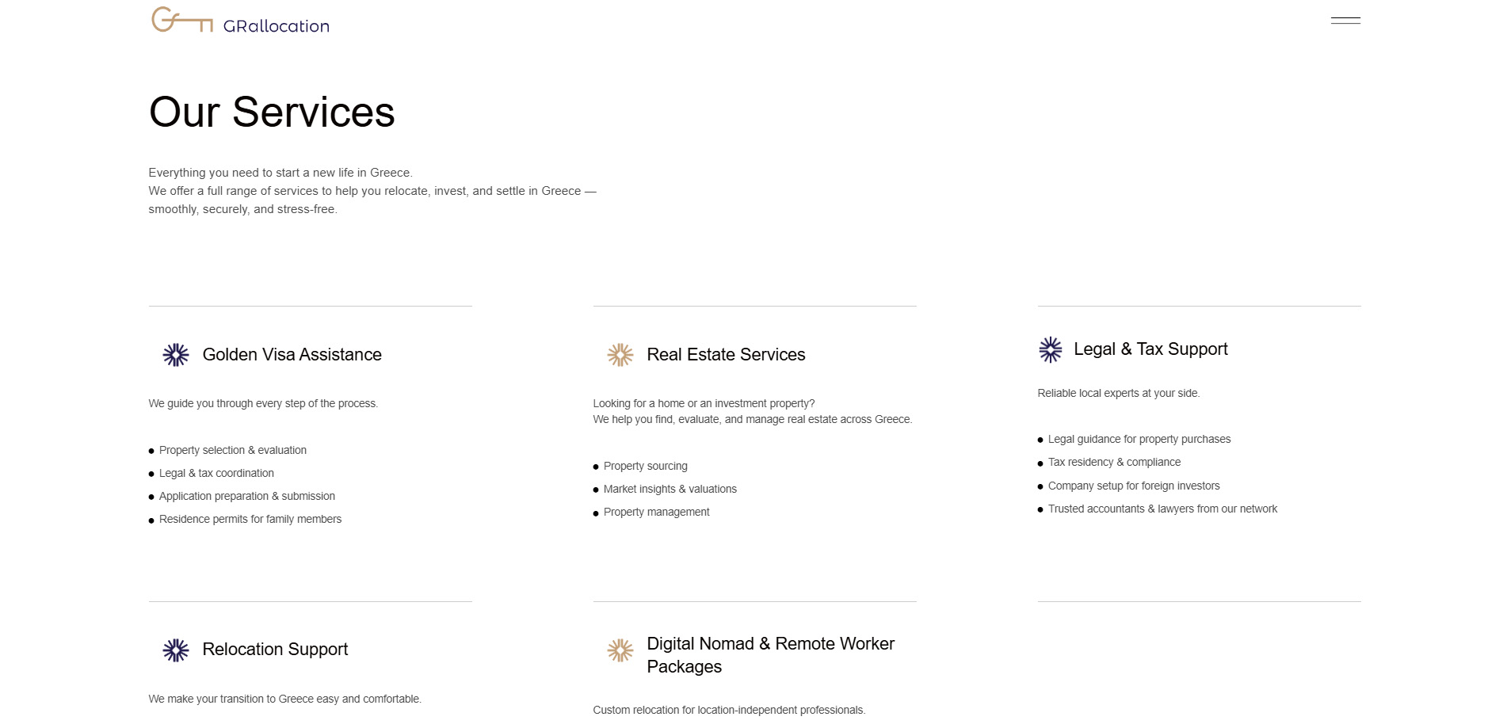Open Digital Nomad & Remote Worker Packages

[x=770, y=655]
